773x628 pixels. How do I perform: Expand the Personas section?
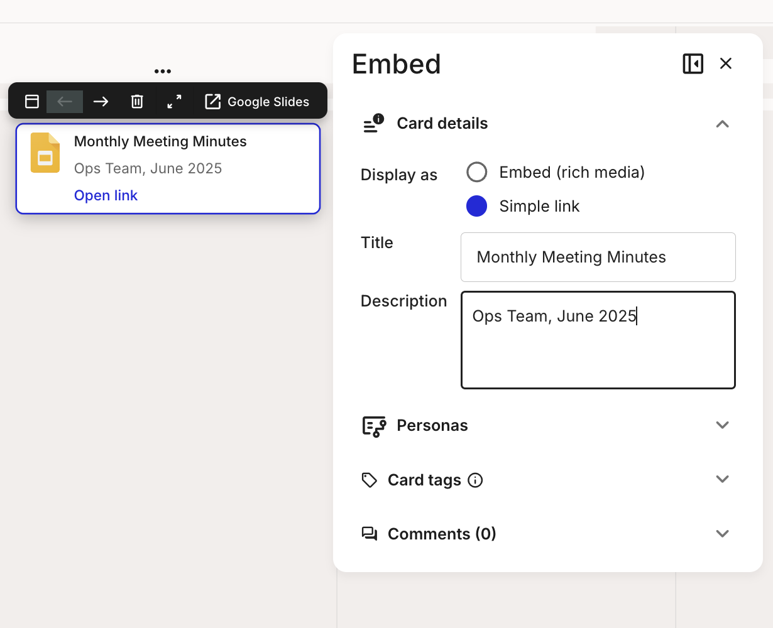coord(722,425)
